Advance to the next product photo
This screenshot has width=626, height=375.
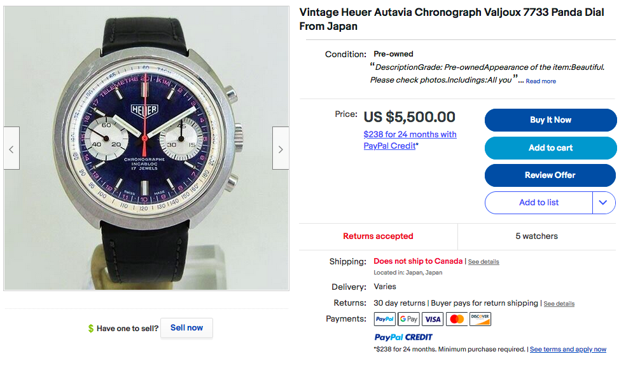280,148
